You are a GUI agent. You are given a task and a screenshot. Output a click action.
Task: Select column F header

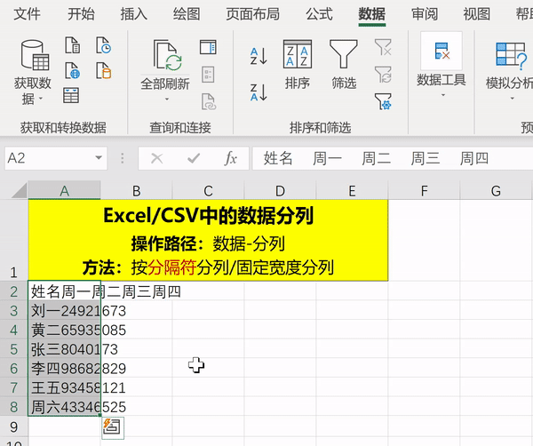(424, 191)
